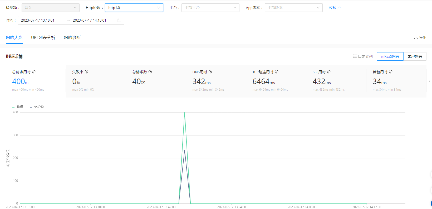Click the x-axis label 2023-07-17 13:54:00
This screenshot has width=432, height=209.
[x=232, y=207]
